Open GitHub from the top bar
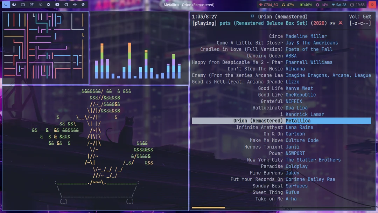This screenshot has height=213, width=378. pos(66,5)
